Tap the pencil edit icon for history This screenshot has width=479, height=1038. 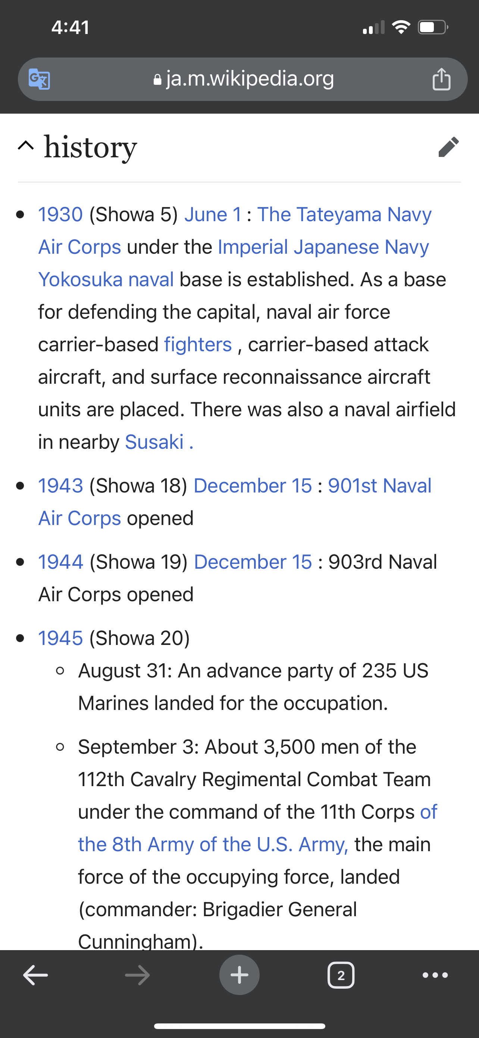(448, 147)
